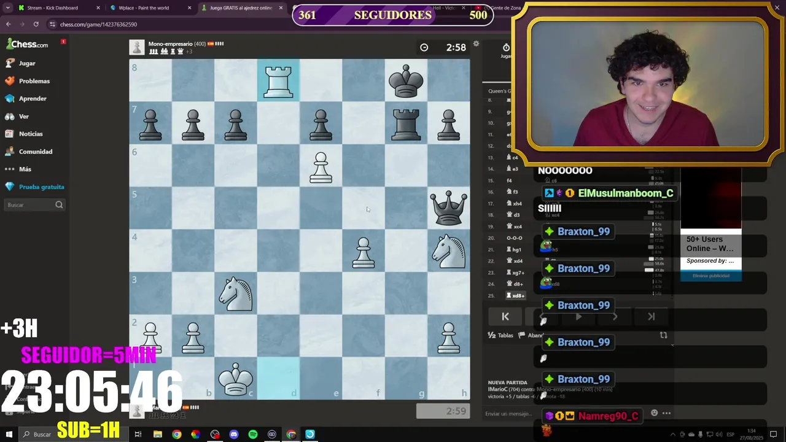The image size is (786, 442).
Task: Reload the chess.com page
Action: tap(36, 24)
